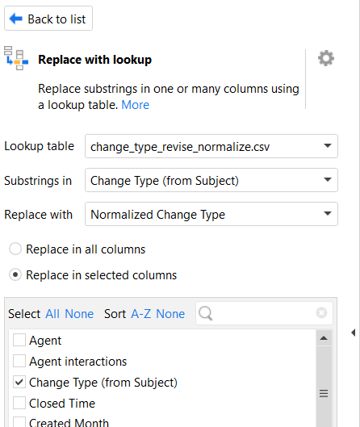The image size is (360, 427).
Task: Open the More link in description
Action: 136,105
